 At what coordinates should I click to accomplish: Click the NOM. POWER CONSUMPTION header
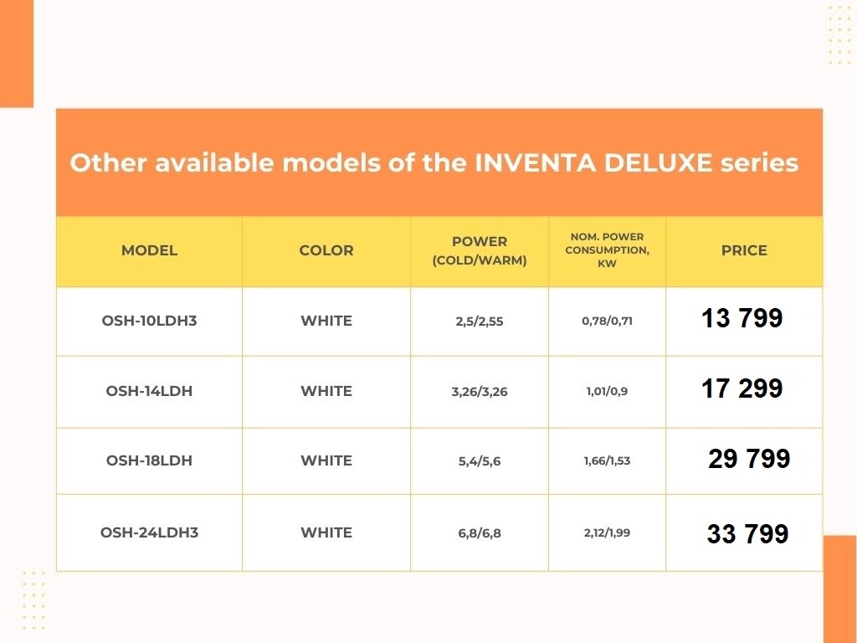(608, 250)
